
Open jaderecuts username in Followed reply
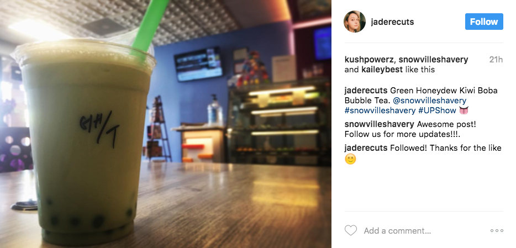coord(366,148)
